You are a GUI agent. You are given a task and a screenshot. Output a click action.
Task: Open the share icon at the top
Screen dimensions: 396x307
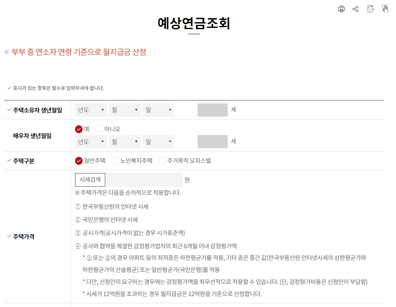pos(356,9)
